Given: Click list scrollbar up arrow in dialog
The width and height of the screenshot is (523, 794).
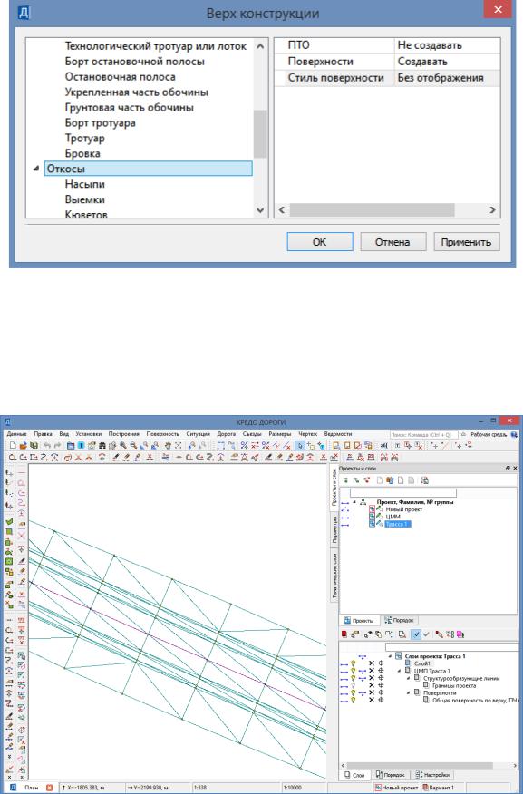Looking at the screenshot, I should point(260,46).
